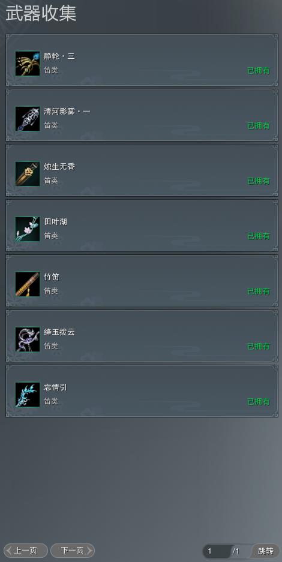
Task: Click the 静轮·三 golden flute icon
Action: pyautogui.click(x=28, y=64)
